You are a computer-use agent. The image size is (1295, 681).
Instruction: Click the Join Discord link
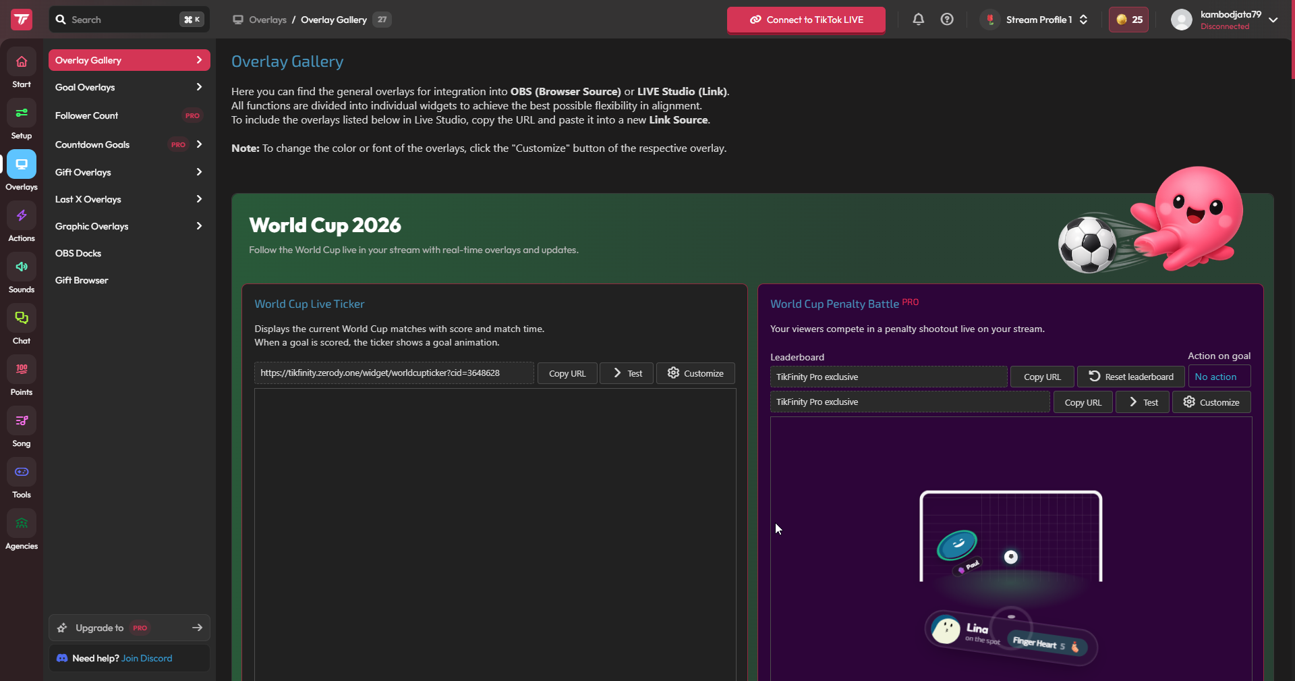147,658
